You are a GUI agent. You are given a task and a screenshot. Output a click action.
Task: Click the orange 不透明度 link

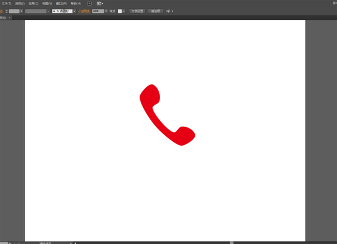pos(84,11)
